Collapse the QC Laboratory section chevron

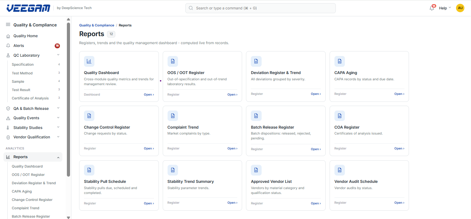coord(58,55)
